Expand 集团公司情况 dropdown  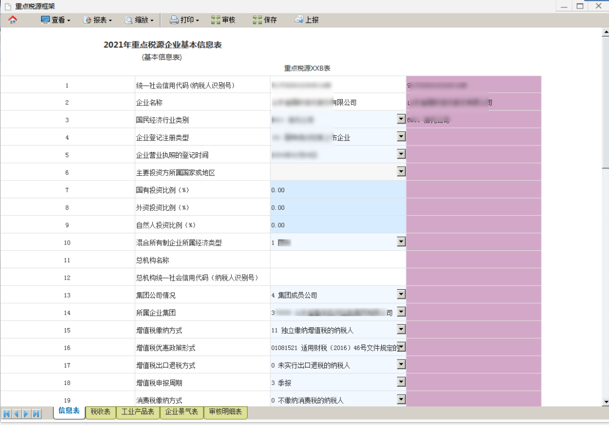pyautogui.click(x=401, y=294)
